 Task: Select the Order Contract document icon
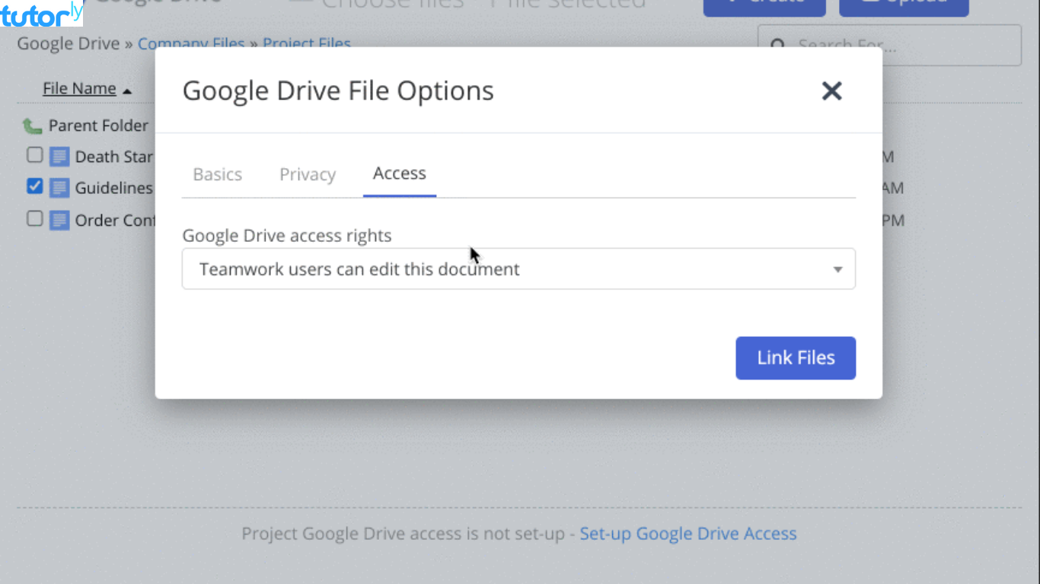pos(59,220)
